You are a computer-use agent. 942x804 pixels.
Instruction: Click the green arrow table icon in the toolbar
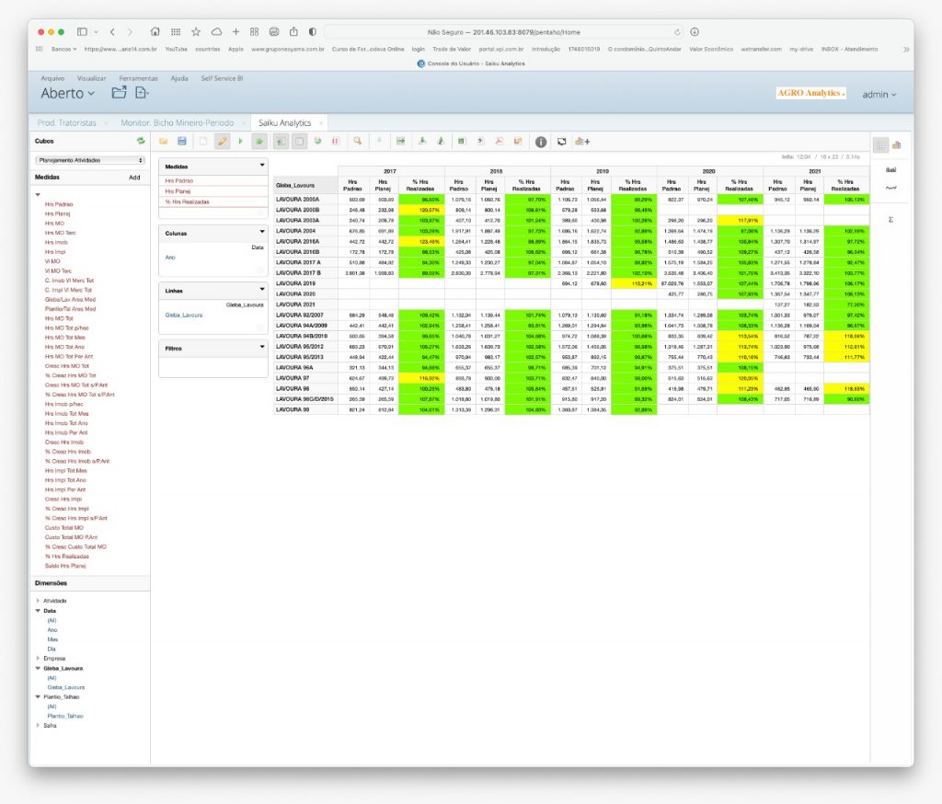(400, 142)
